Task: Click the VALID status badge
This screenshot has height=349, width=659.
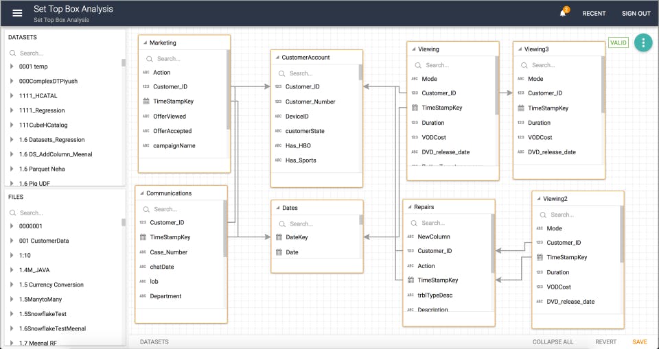Action: pos(618,43)
